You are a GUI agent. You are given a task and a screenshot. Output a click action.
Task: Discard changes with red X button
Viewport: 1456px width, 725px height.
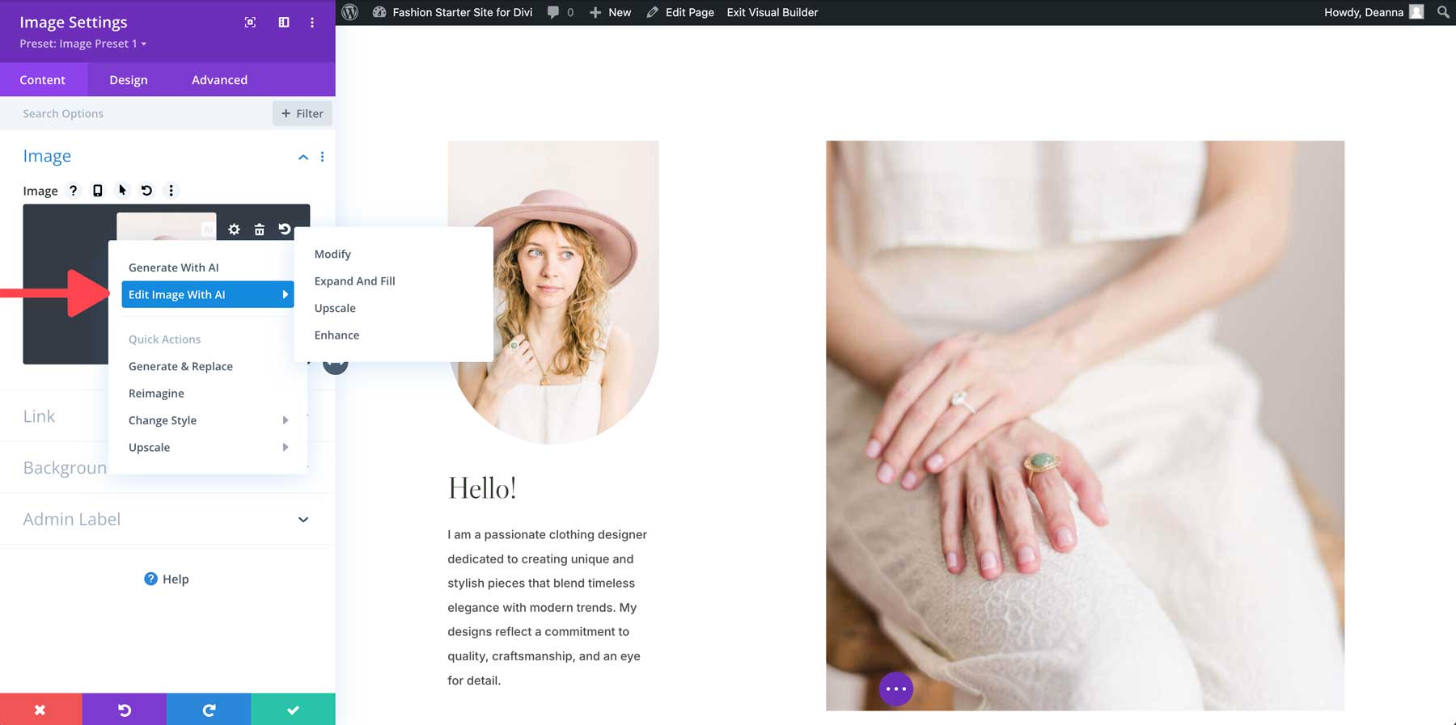[x=40, y=710]
